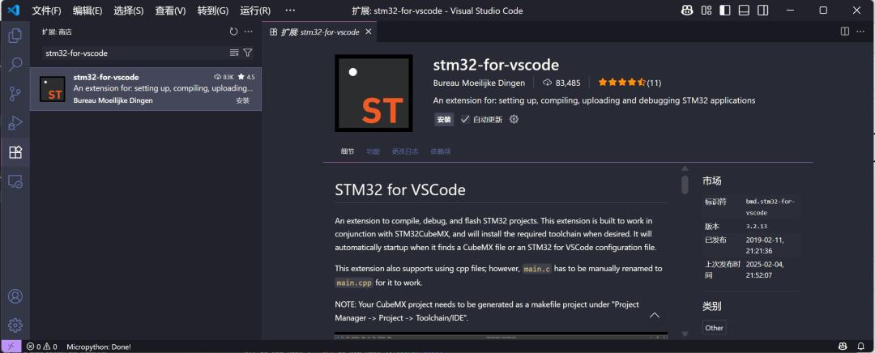Switch to the 功能 tab
The width and height of the screenshot is (875, 353).
tap(373, 151)
